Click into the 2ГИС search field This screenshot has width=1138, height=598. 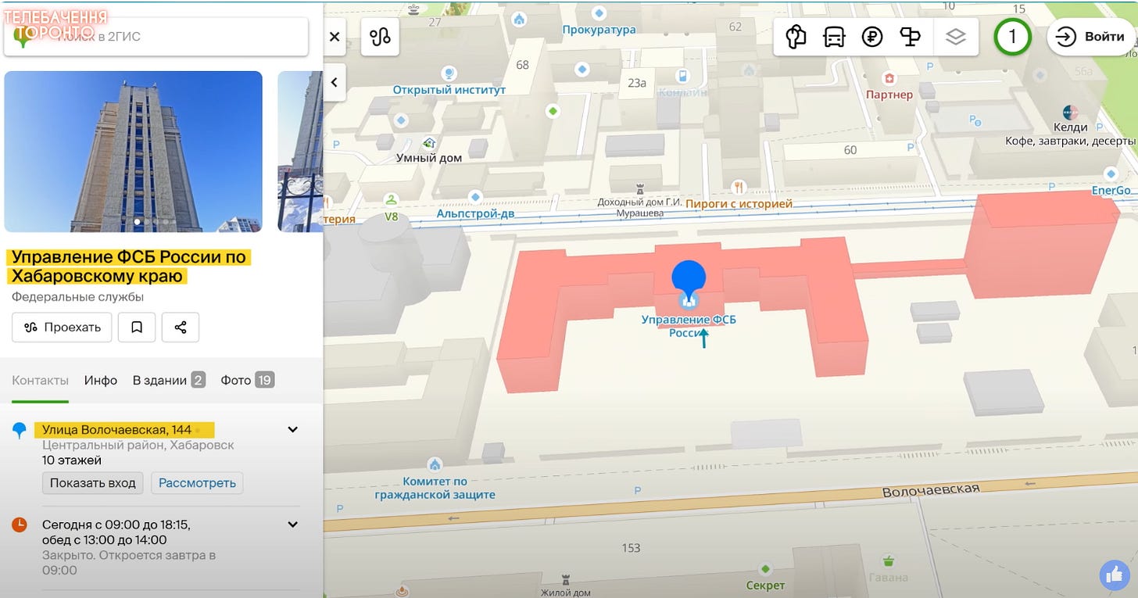pyautogui.click(x=156, y=37)
